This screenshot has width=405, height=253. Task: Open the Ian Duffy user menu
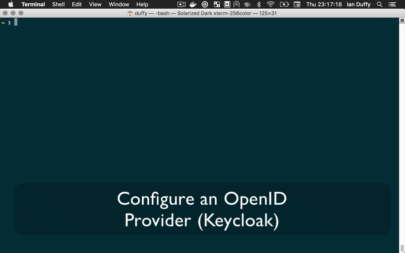click(358, 4)
